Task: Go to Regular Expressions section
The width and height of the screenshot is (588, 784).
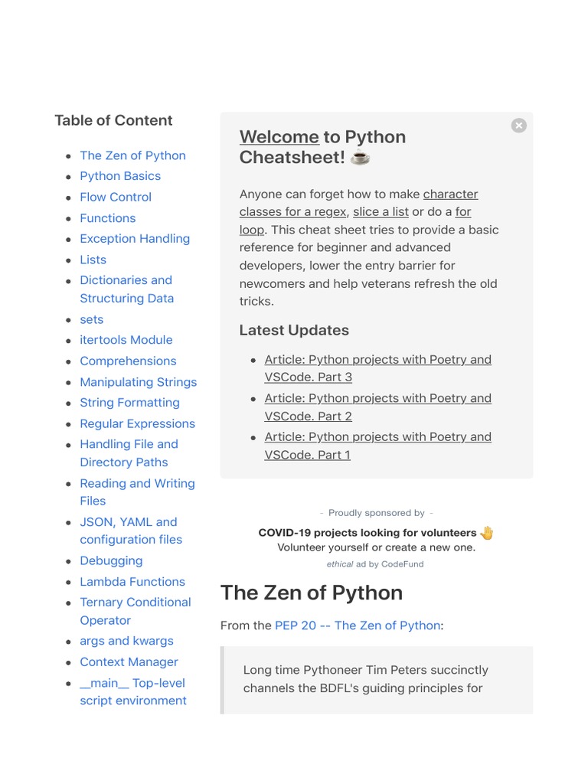Action: pyautogui.click(x=137, y=423)
